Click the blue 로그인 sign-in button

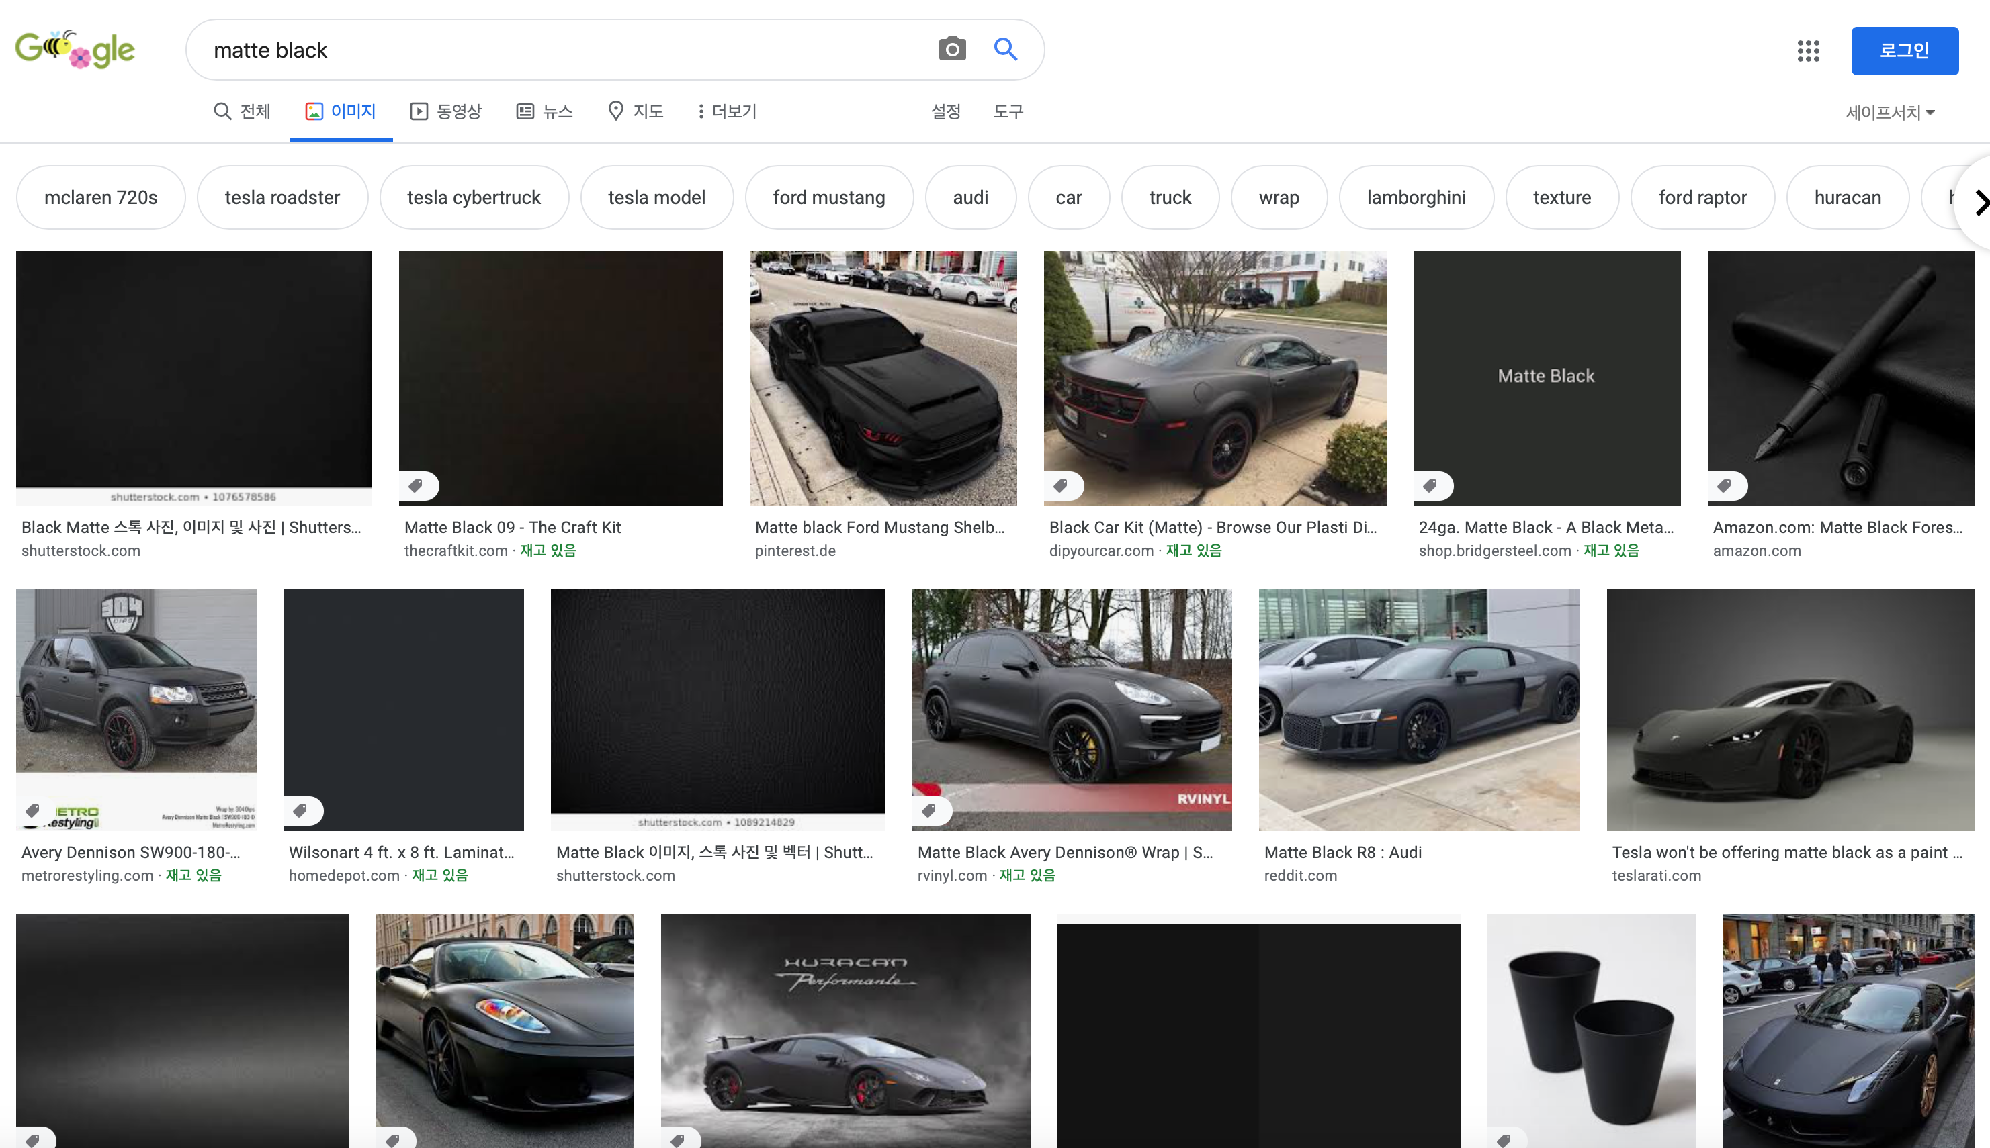(1904, 51)
